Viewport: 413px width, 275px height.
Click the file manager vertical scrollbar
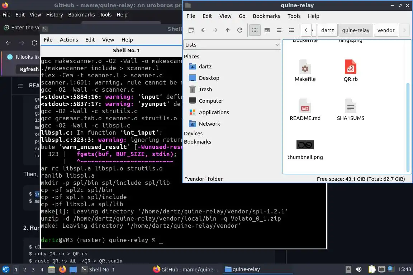point(408,127)
